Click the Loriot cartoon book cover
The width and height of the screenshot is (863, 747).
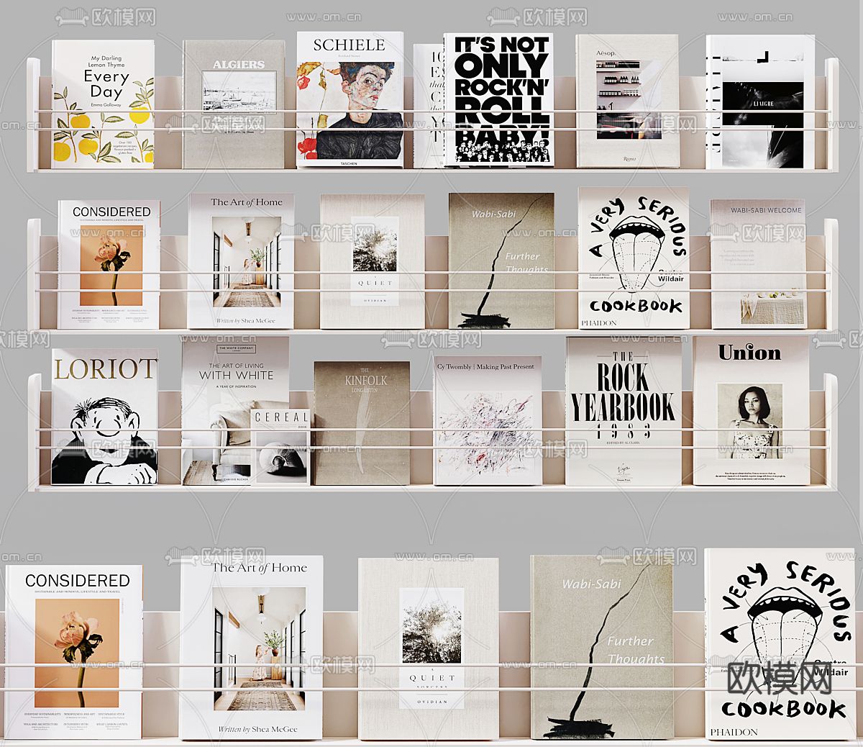[x=104, y=417]
